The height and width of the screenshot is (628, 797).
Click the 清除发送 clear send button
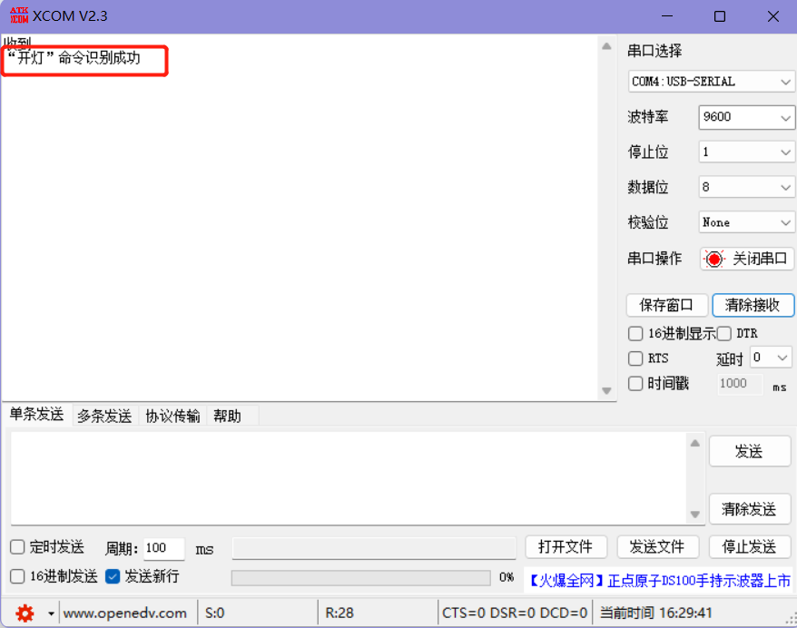[750, 509]
